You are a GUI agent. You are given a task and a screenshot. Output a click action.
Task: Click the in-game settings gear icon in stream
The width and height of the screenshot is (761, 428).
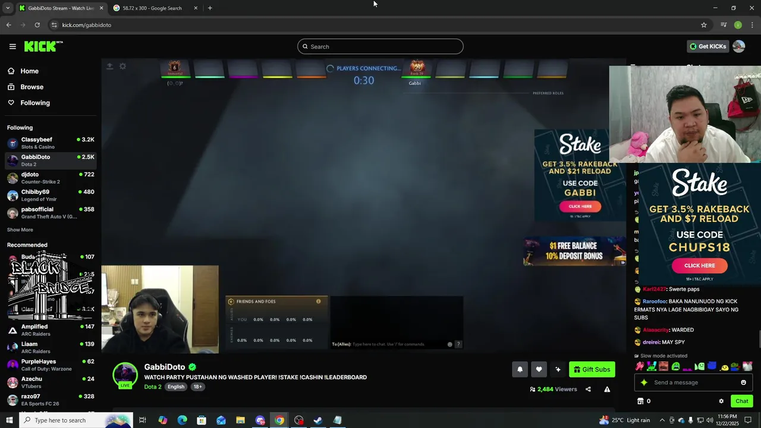coord(122,66)
